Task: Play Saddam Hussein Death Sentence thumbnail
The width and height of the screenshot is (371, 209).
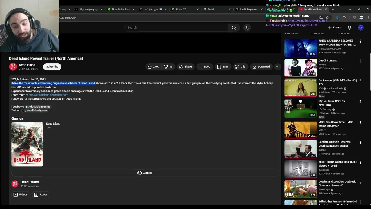Action: pyautogui.click(x=301, y=149)
